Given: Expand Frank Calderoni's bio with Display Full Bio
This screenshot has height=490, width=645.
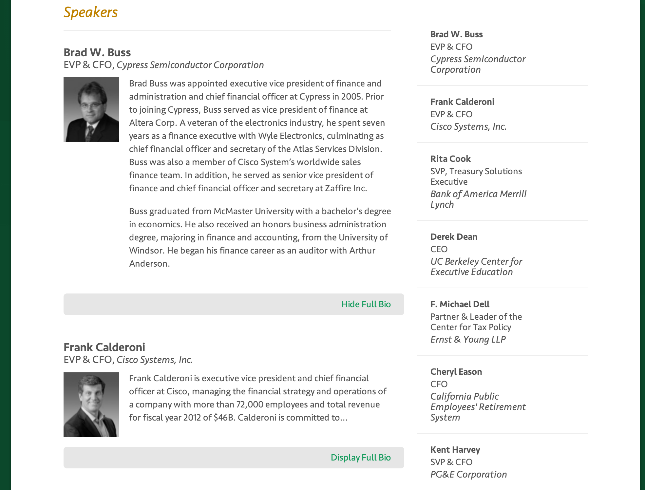Looking at the screenshot, I should coord(360,458).
